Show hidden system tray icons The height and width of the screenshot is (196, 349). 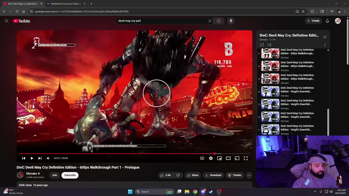315,192
